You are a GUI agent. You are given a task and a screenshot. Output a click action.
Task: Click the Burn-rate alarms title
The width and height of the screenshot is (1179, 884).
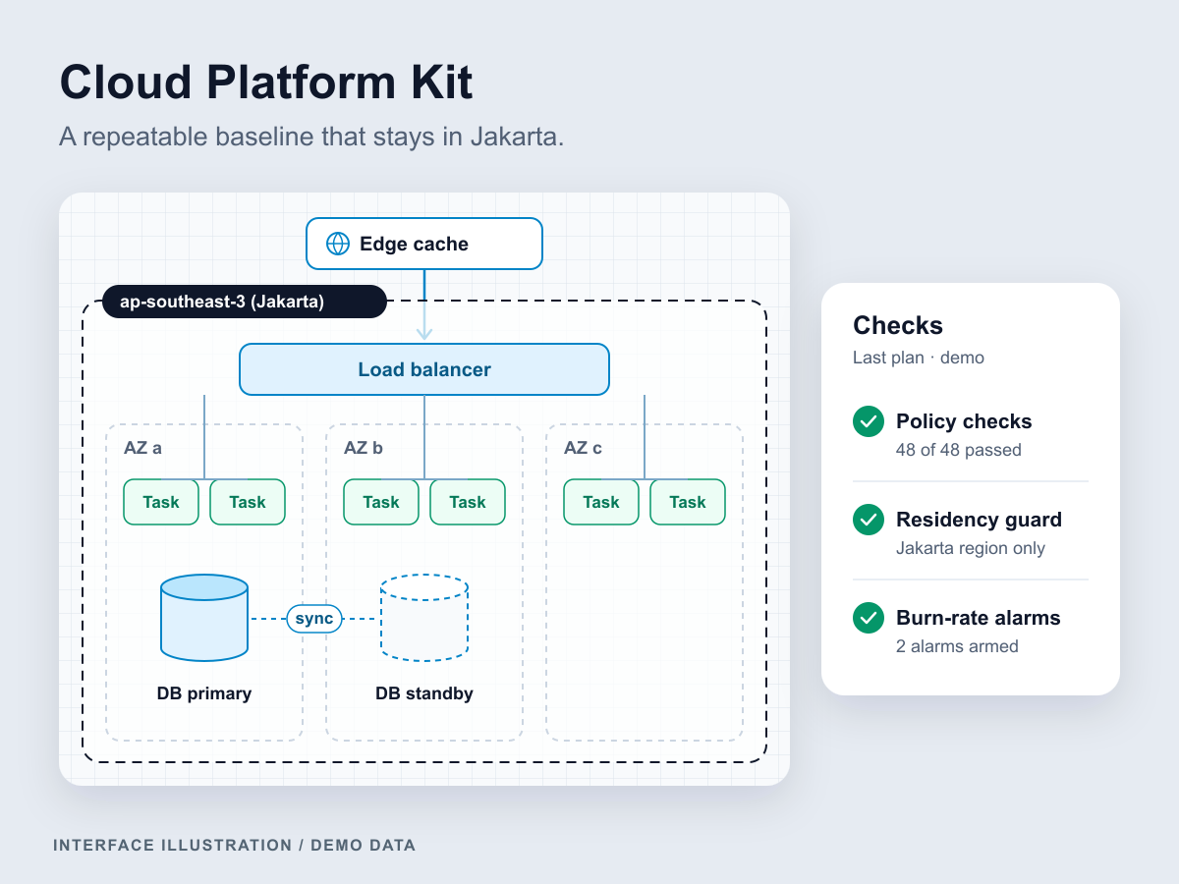(x=979, y=618)
